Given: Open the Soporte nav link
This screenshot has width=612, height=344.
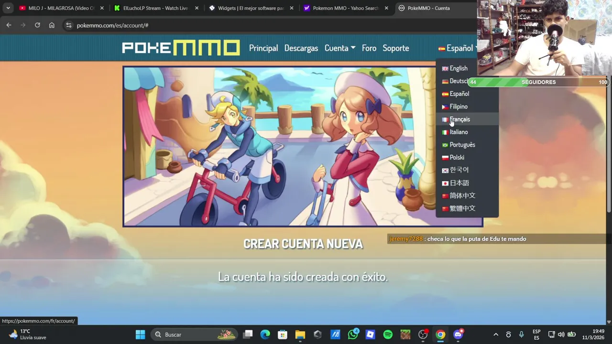Looking at the screenshot, I should (x=396, y=48).
